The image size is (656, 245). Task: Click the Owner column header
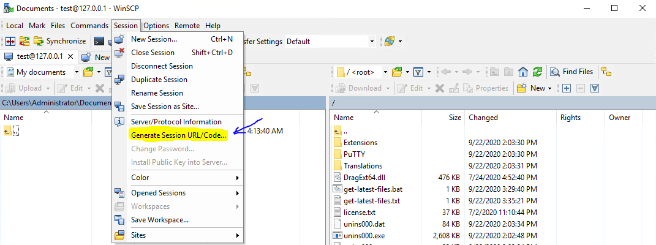pos(624,118)
